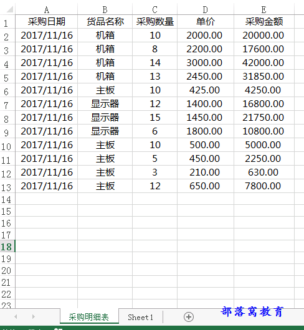Image resolution: width=304 pixels, height=330 pixels.
Task: Switch to the Sheet1 tab
Action: click(140, 317)
